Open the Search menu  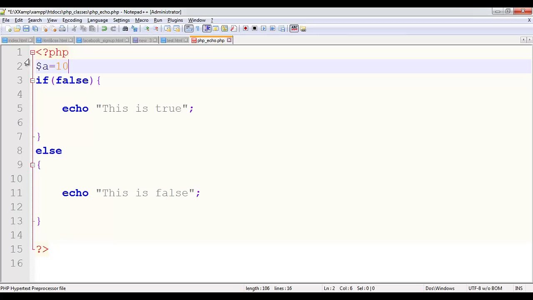click(x=35, y=20)
